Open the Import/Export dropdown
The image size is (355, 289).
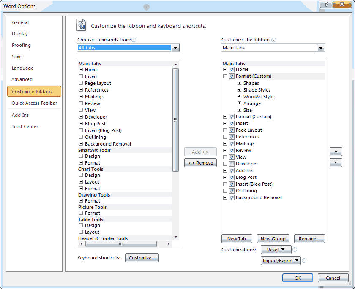pos(281,261)
